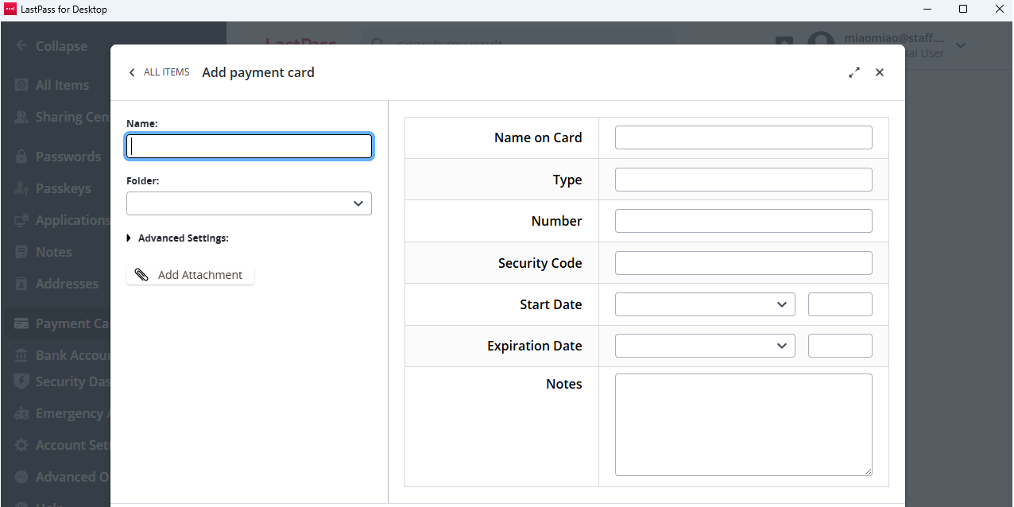
Task: Open Emergency Access from the sidebar
Action: coord(68,413)
